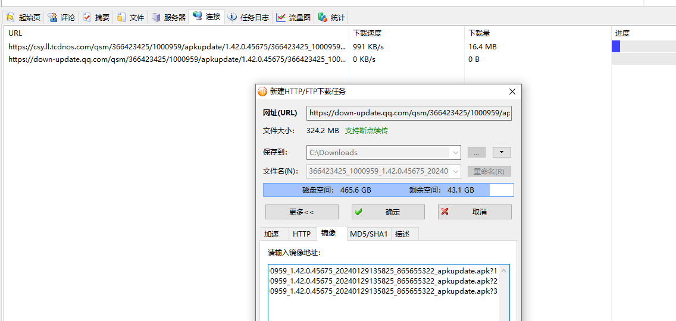Open the 服务器 server tab
The image size is (676, 321).
(x=168, y=17)
